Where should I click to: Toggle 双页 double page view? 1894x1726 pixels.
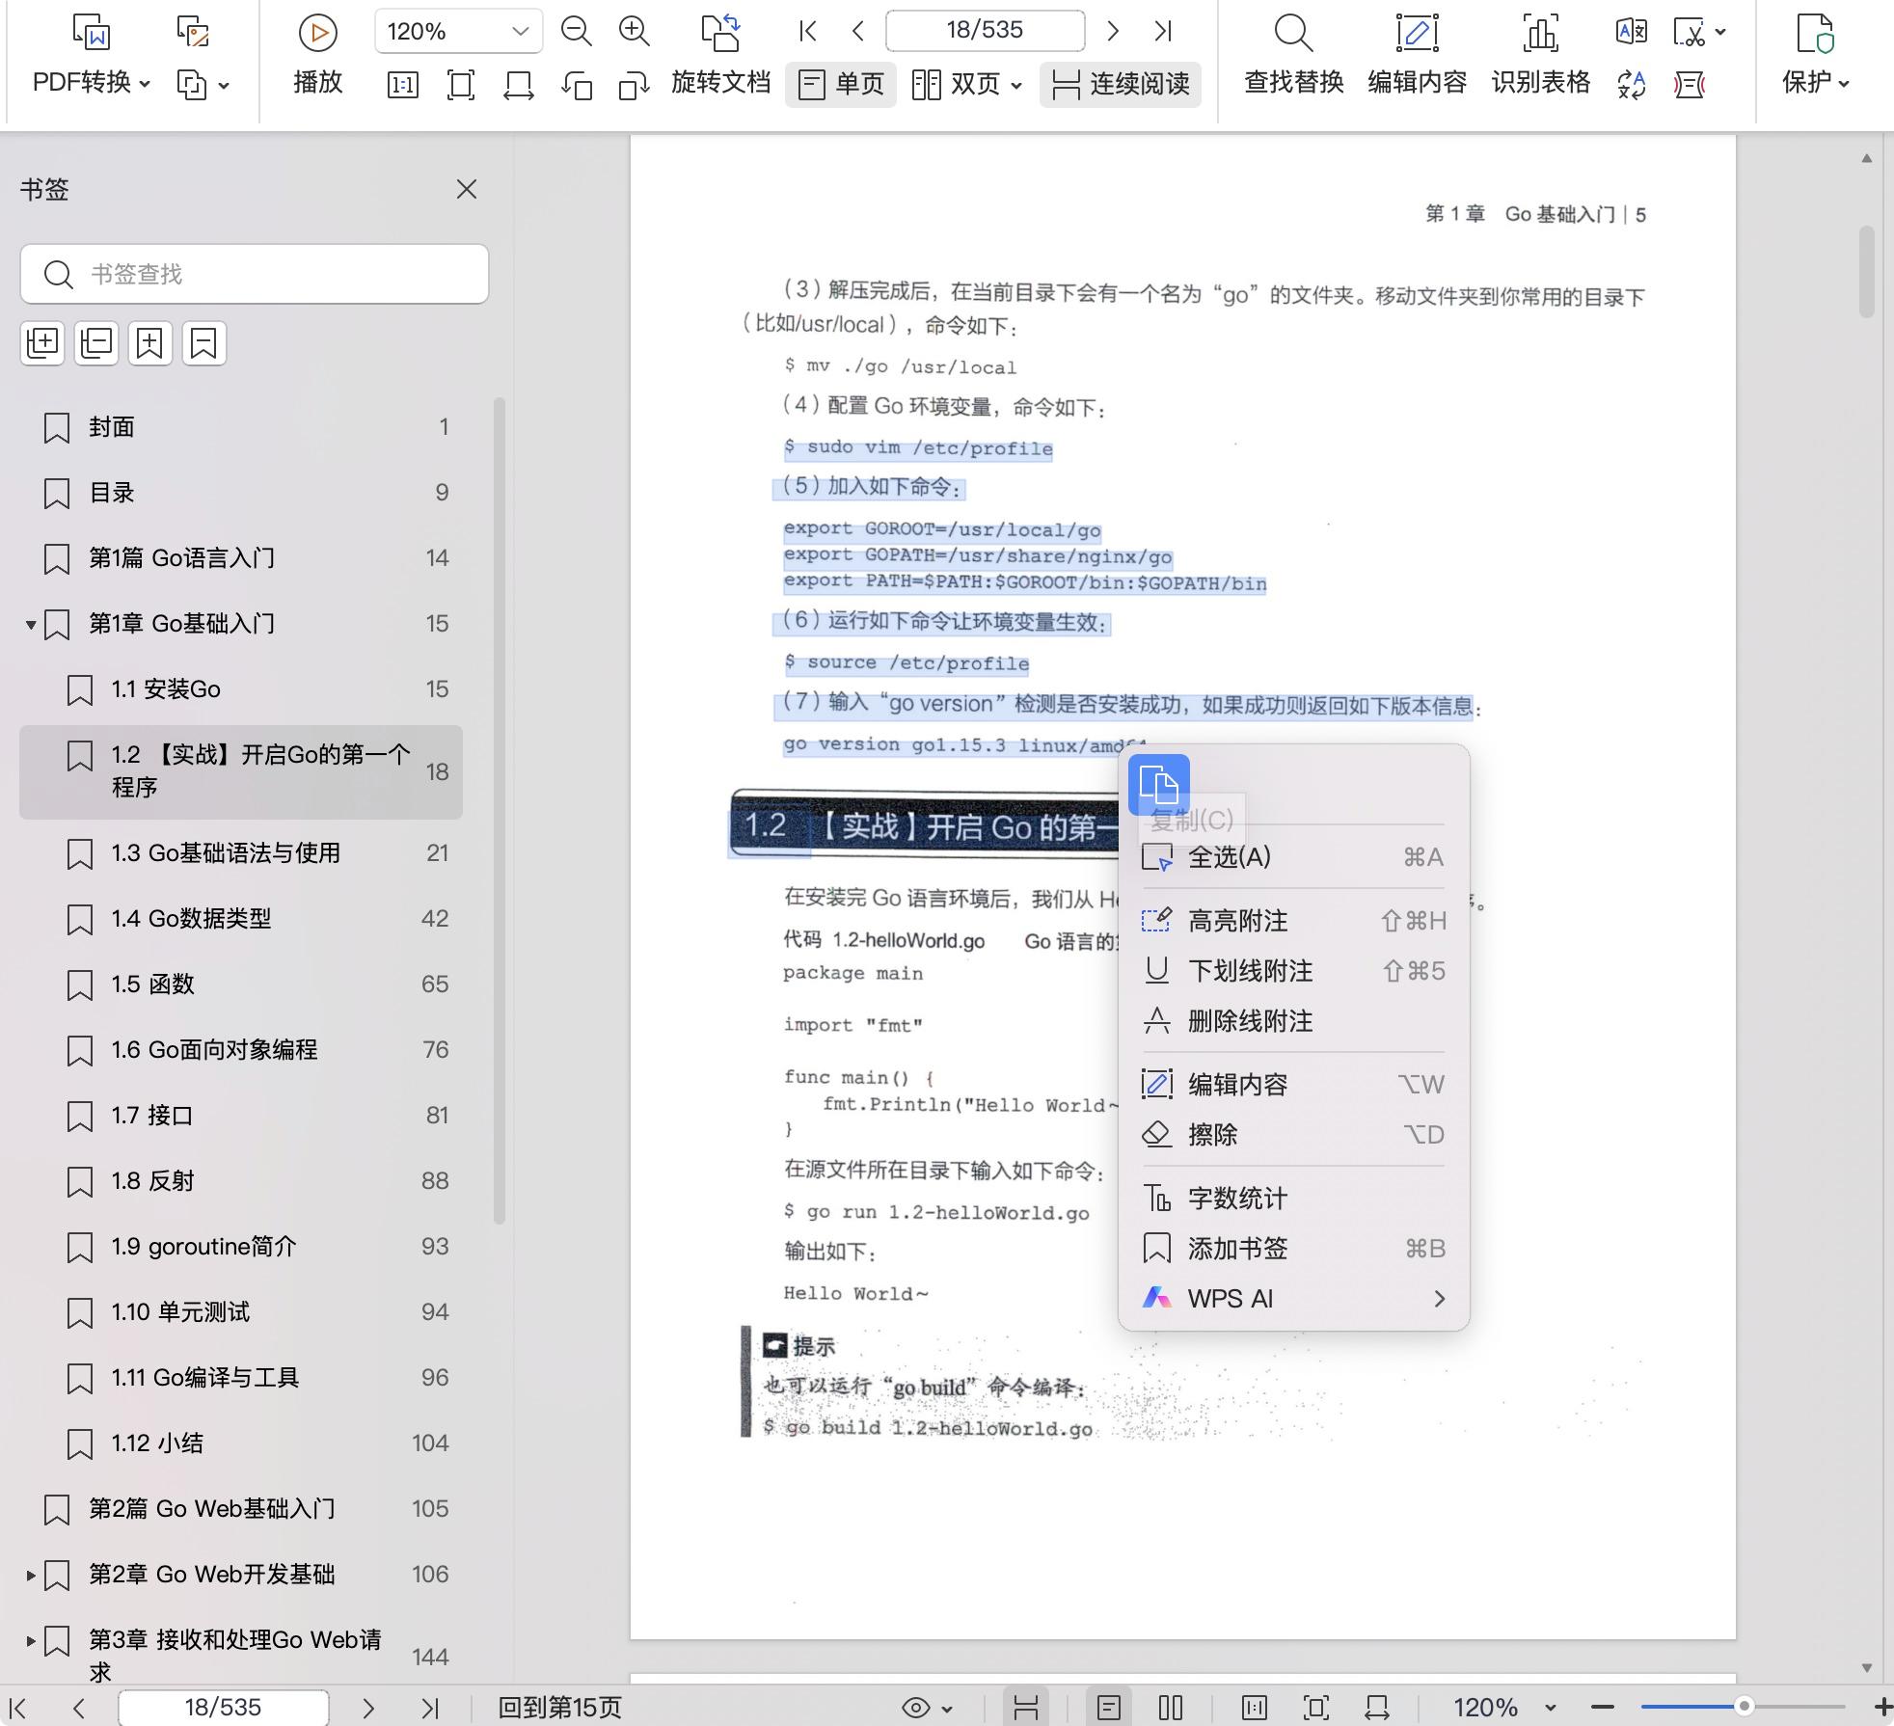(x=955, y=85)
